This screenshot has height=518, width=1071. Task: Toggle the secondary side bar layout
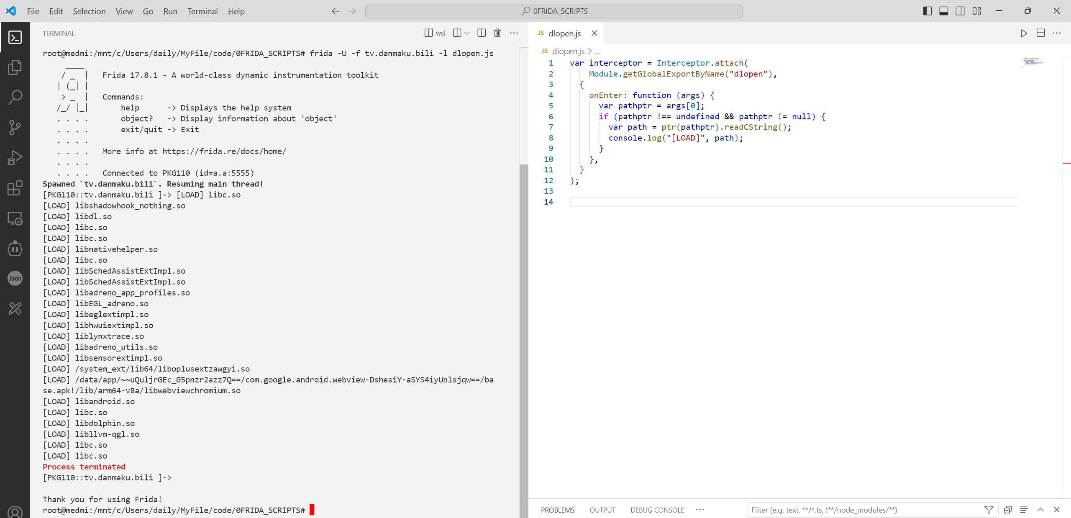(960, 11)
